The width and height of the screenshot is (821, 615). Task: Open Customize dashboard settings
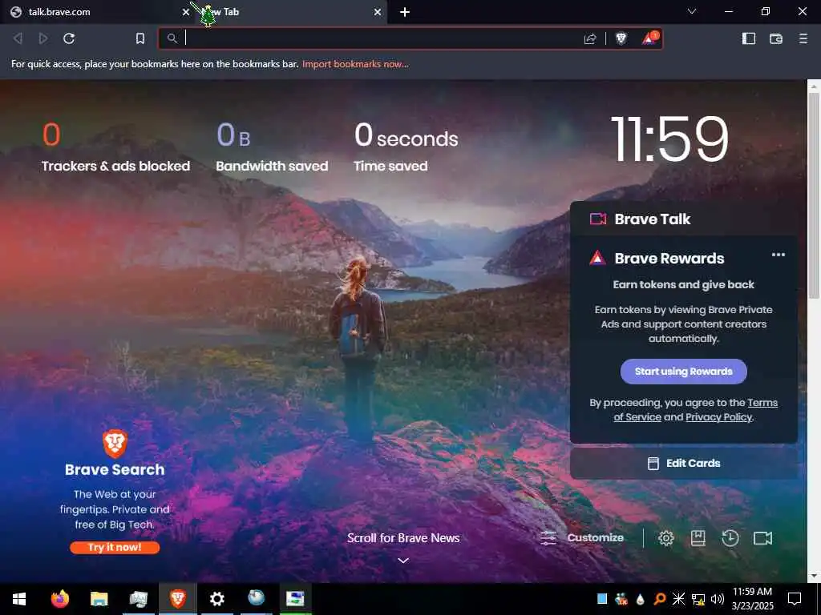(x=582, y=537)
